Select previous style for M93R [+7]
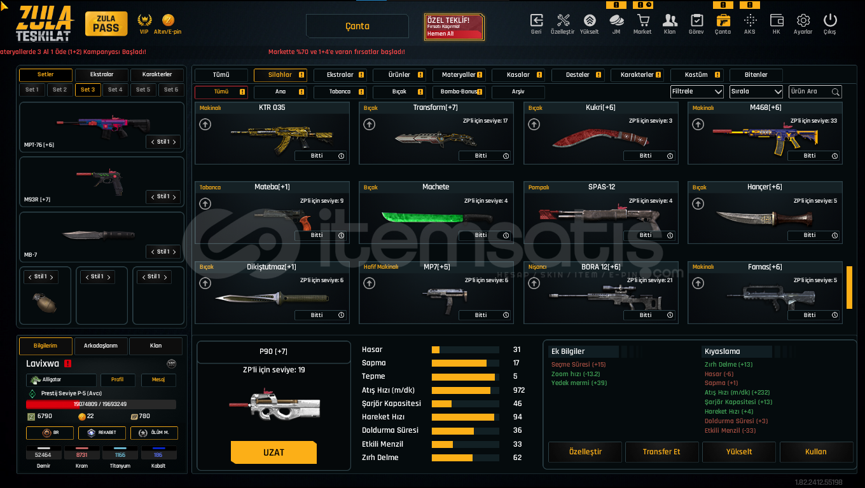 pos(152,196)
